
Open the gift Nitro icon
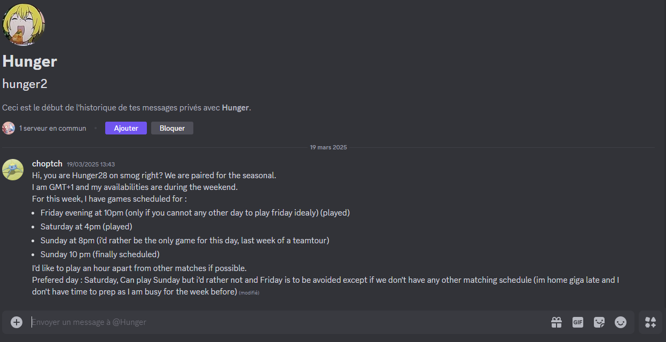557,322
